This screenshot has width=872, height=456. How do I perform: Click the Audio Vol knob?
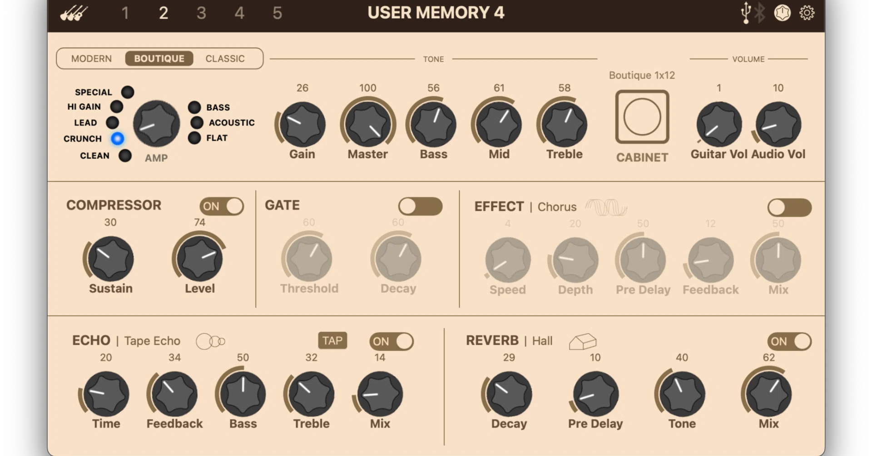pos(778,124)
